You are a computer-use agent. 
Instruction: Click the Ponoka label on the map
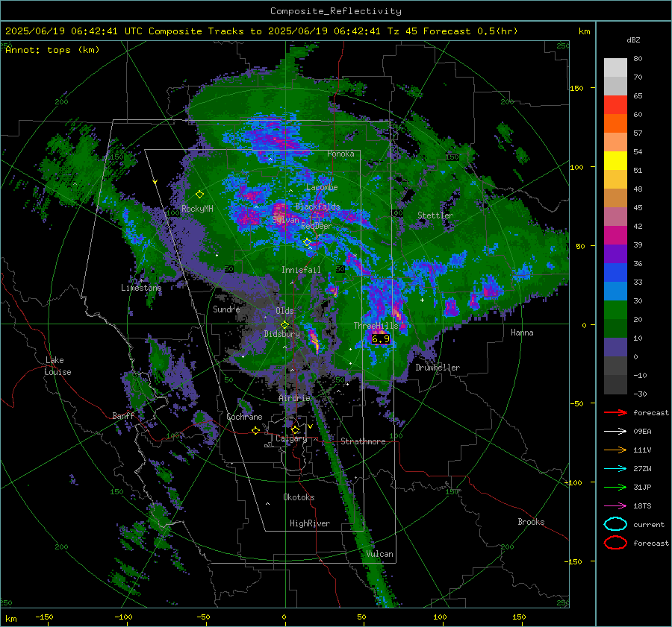point(340,154)
